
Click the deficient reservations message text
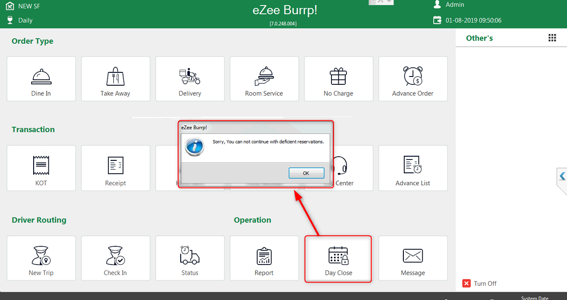[x=268, y=142]
